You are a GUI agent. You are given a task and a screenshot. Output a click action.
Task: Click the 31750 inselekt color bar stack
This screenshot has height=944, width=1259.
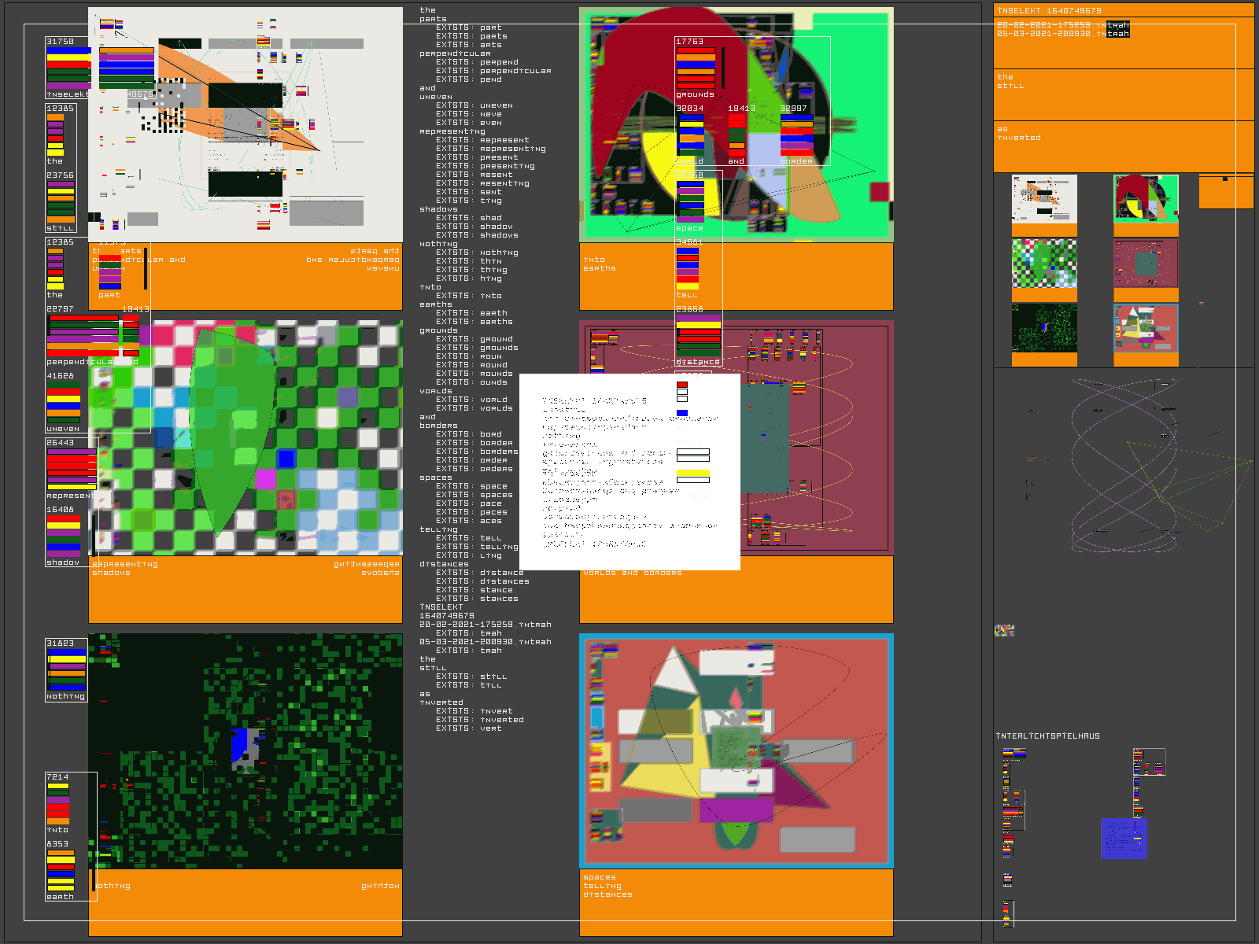click(68, 68)
